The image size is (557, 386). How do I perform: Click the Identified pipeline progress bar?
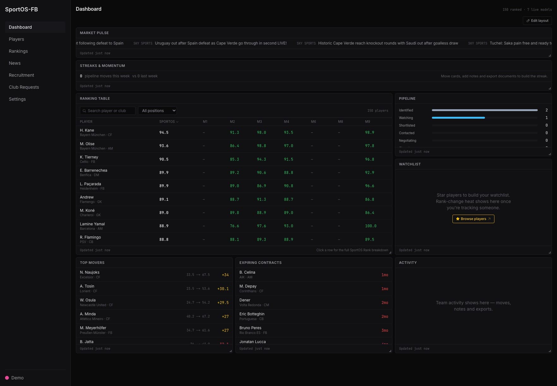pyautogui.click(x=485, y=110)
